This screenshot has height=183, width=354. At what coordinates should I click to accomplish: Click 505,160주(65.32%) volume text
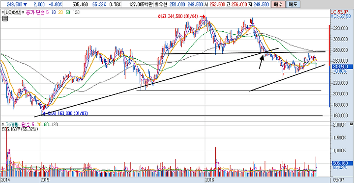click(x=20, y=129)
